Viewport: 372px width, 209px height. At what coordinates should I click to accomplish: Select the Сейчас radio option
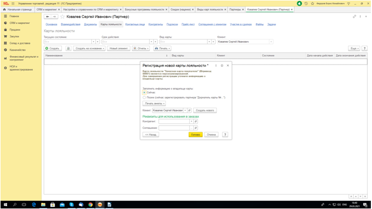144,92
